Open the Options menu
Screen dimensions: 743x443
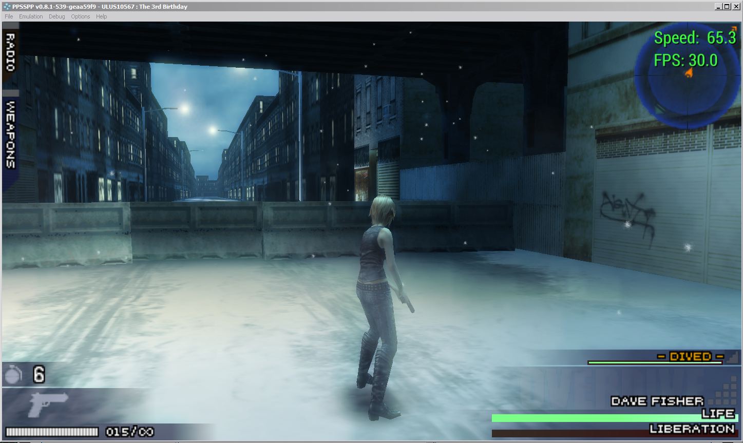tap(80, 16)
